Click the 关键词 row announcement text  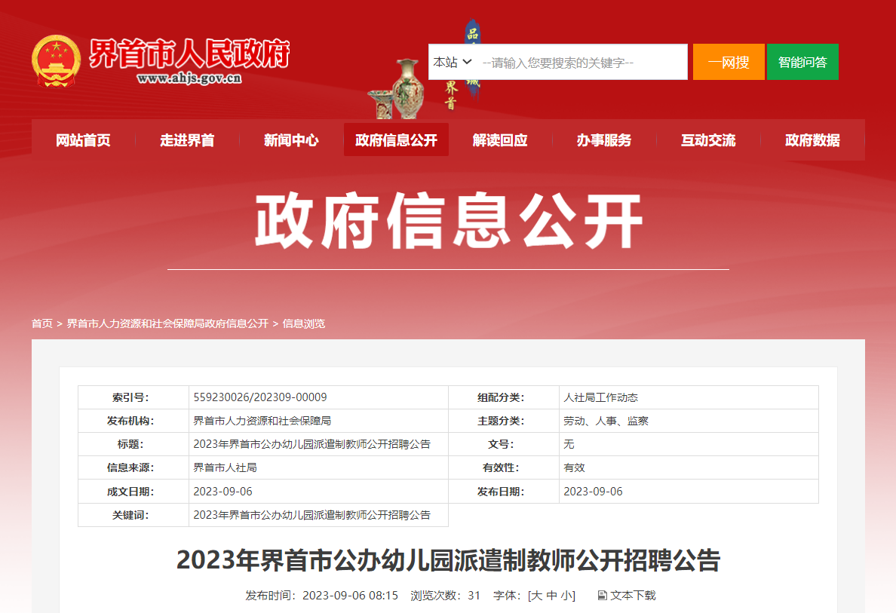point(312,515)
